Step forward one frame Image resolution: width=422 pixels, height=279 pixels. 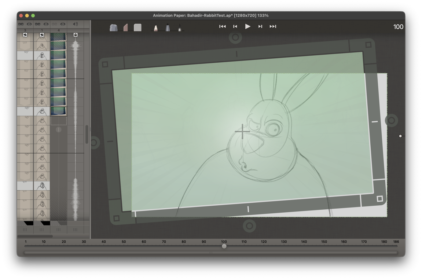(x=260, y=26)
